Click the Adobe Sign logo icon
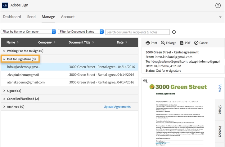Image resolution: width=225 pixels, height=147 pixels. coord(5,5)
